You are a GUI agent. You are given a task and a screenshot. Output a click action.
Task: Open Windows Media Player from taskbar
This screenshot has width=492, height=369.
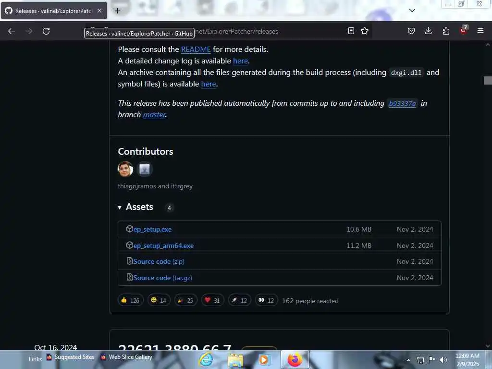coord(264,359)
